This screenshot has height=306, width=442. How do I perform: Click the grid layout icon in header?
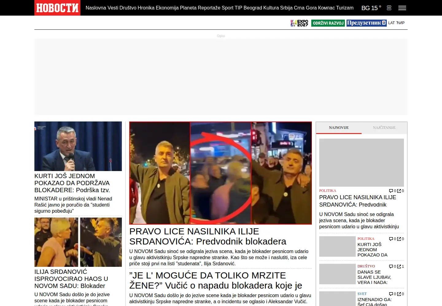point(389,8)
